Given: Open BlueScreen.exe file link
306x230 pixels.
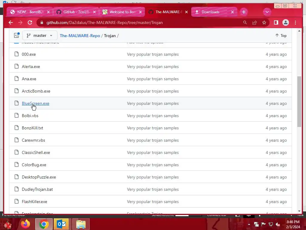Looking at the screenshot, I should point(36,103).
